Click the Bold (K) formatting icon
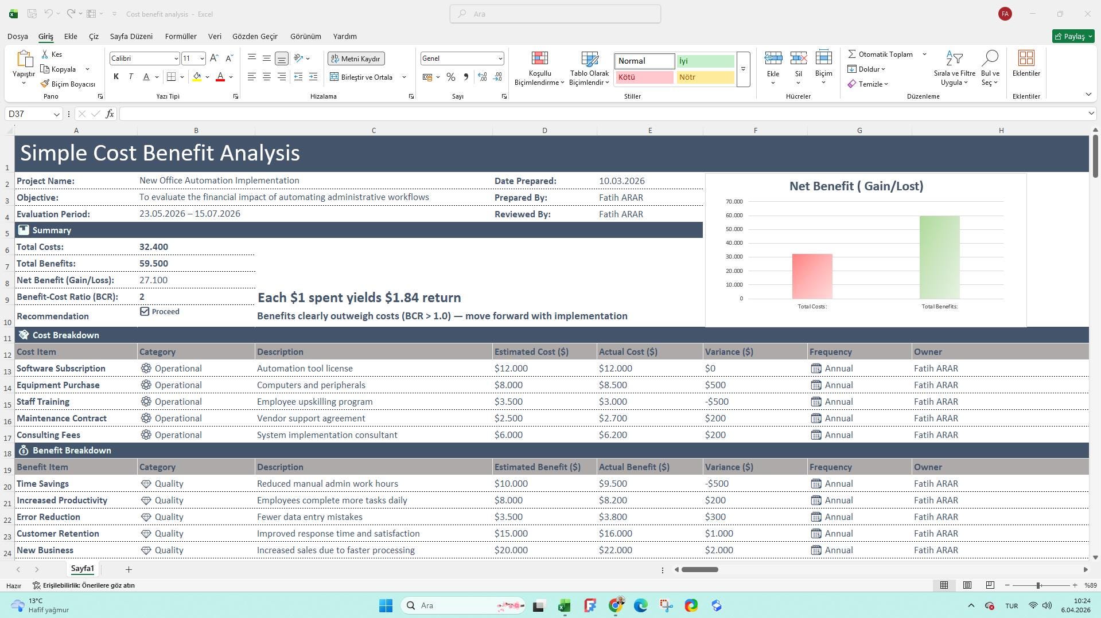 pyautogui.click(x=116, y=77)
